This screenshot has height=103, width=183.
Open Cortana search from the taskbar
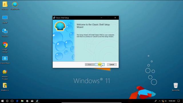coord(7,101)
